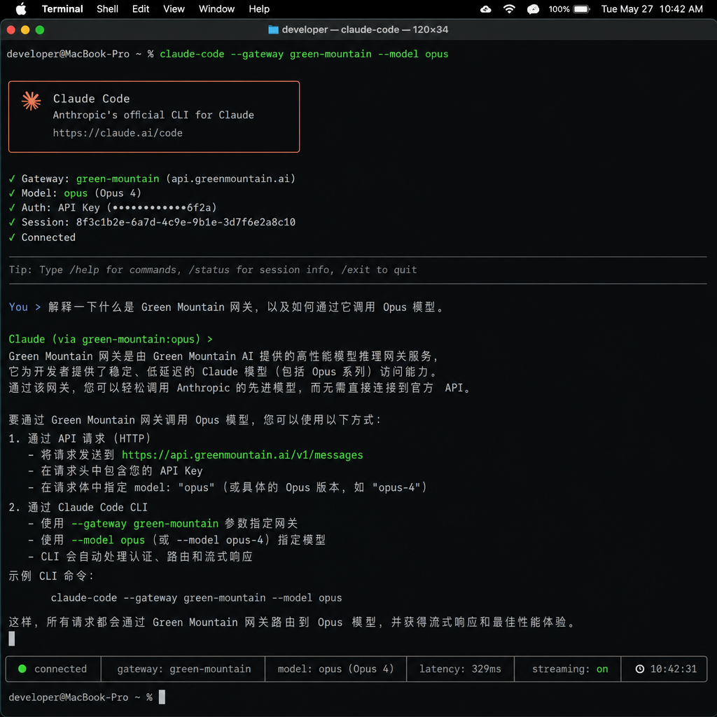The width and height of the screenshot is (717, 717).
Task: Click the connected status bar cell
Action: click(53, 669)
